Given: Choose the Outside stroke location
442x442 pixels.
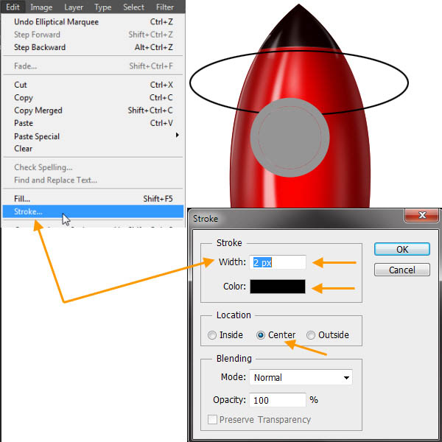Looking at the screenshot, I should (311, 335).
